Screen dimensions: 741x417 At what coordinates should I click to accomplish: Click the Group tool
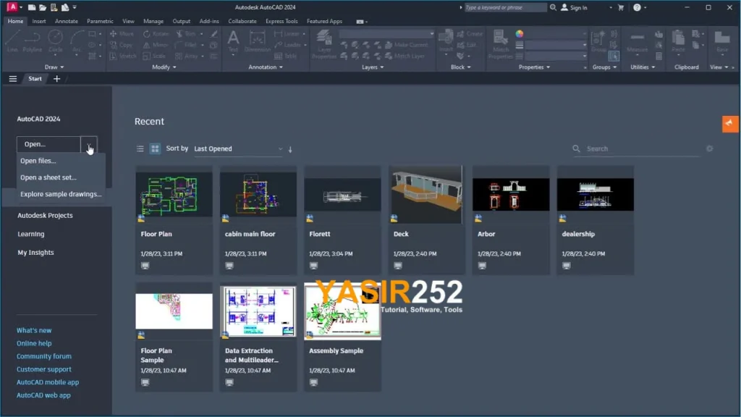(598, 41)
